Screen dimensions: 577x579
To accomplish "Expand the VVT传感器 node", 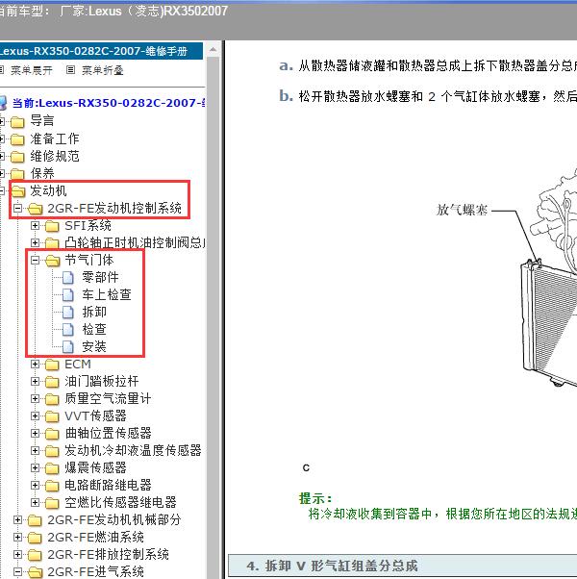I will tap(35, 415).
